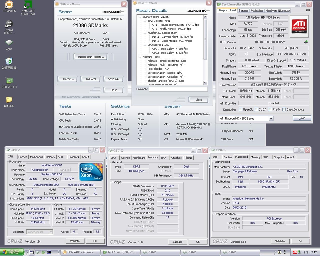Open the Windows Start button
This screenshot has width=320, height=256.
coord(12,252)
